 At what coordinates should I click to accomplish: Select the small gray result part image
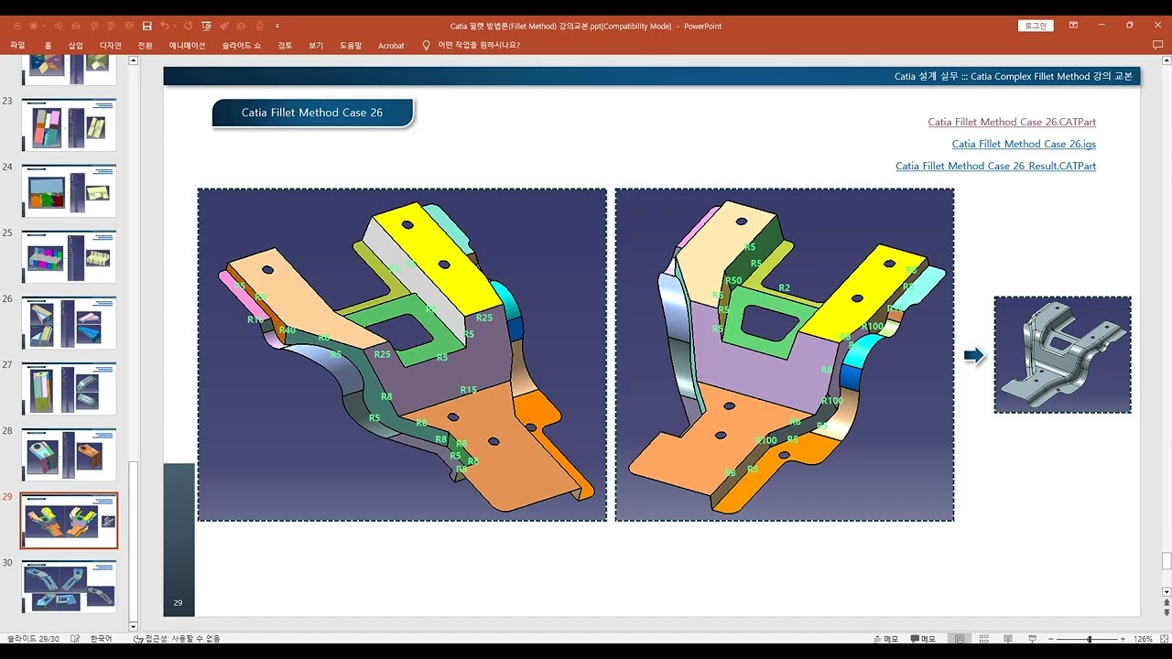tap(1062, 354)
